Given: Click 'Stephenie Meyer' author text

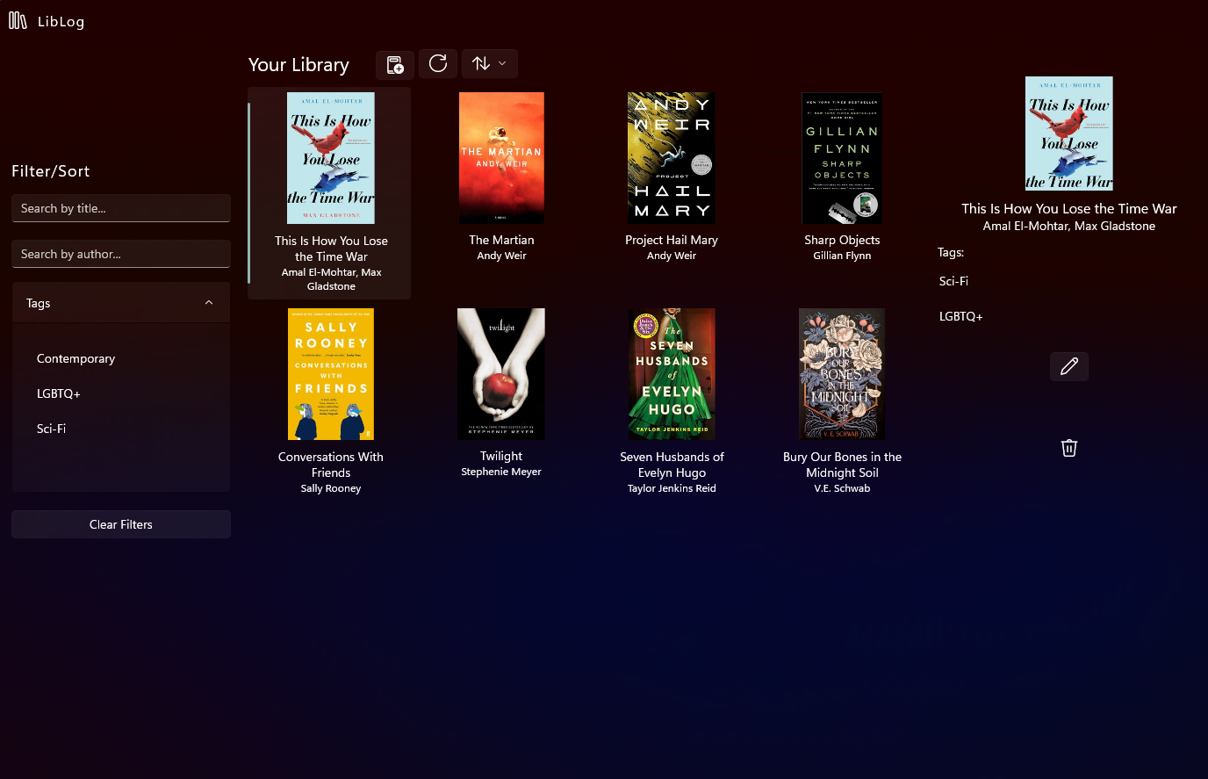Looking at the screenshot, I should tap(501, 472).
